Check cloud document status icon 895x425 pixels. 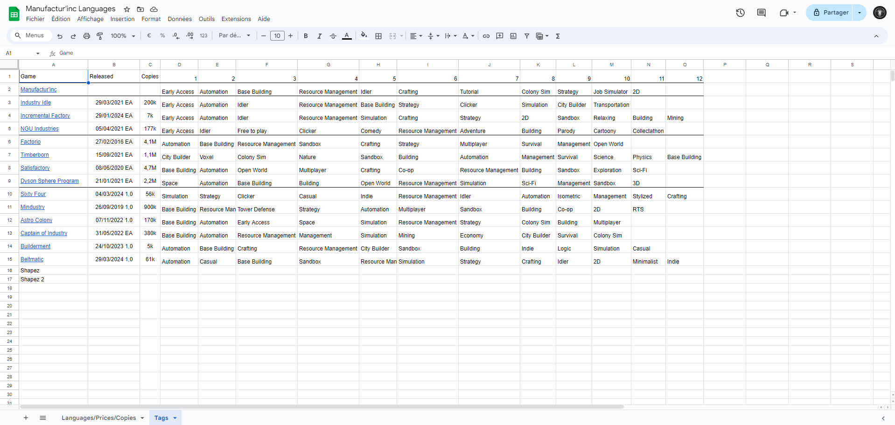tap(154, 9)
